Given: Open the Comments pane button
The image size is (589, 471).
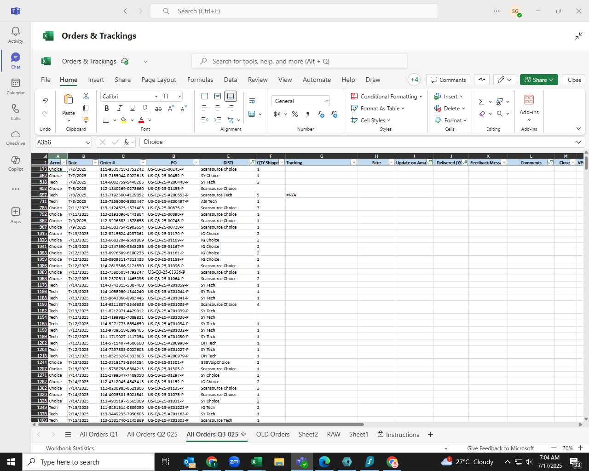Looking at the screenshot, I should click(448, 80).
